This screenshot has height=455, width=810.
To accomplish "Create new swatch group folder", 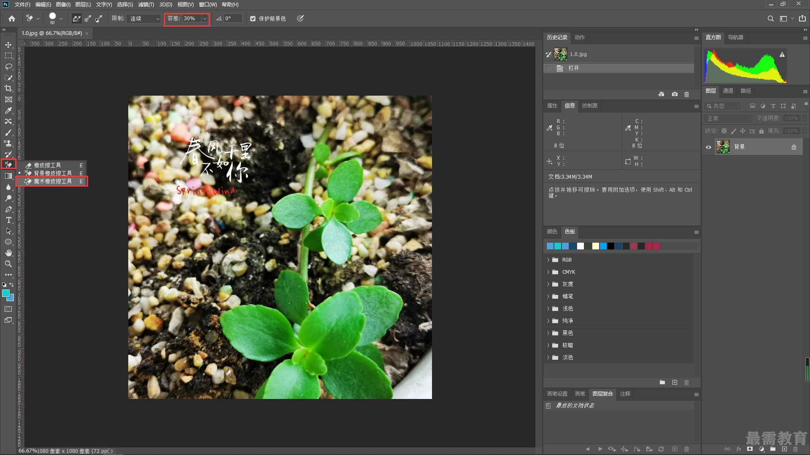I will point(662,383).
